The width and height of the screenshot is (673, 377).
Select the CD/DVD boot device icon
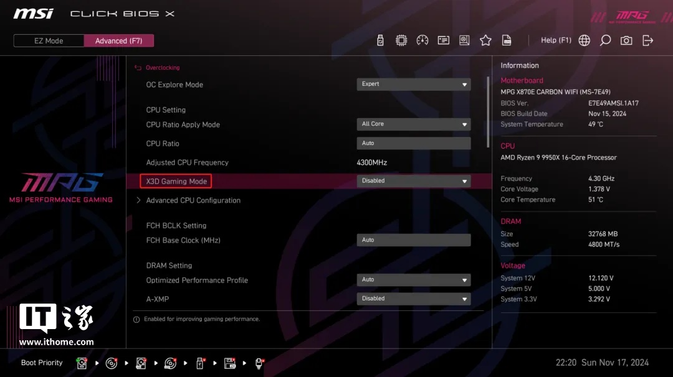111,363
